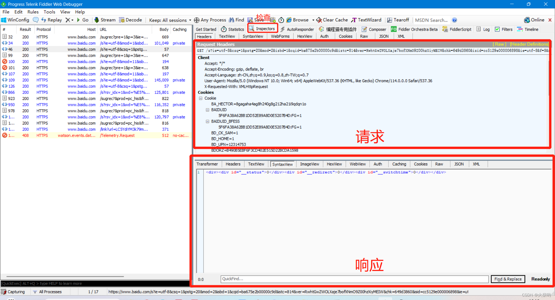This screenshot has width=555, height=300.
Task: Toggle the Capturing status indicator
Action: point(13,292)
